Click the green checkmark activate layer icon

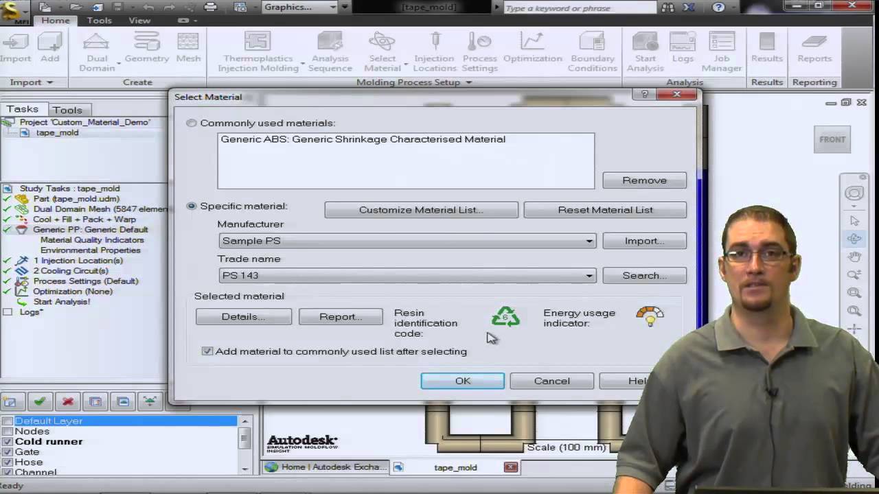pyautogui.click(x=40, y=401)
